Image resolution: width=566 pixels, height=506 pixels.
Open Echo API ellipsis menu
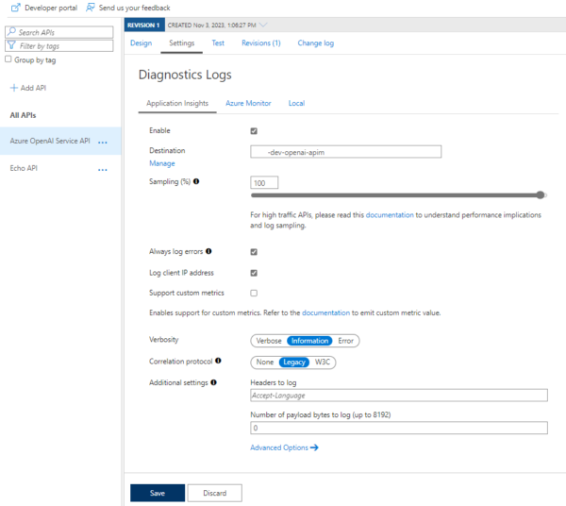103,170
